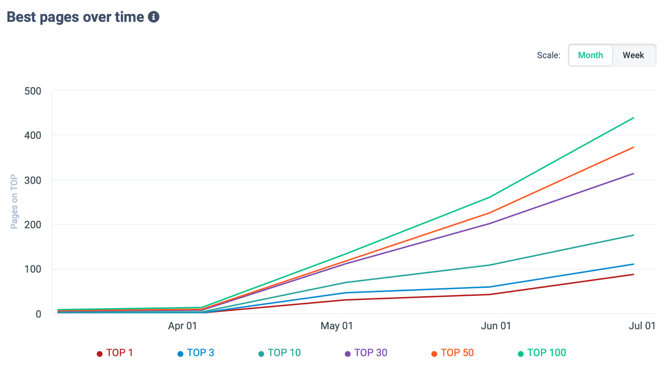Switch the scale to Month
This screenshot has height=378, width=666.
(x=590, y=55)
